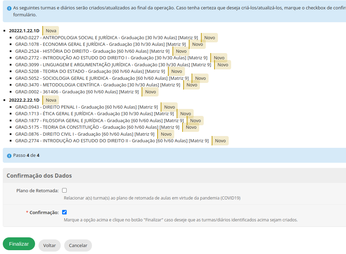Click Novo badge for Metodologia Científica
The image size is (346, 254).
(192, 85)
